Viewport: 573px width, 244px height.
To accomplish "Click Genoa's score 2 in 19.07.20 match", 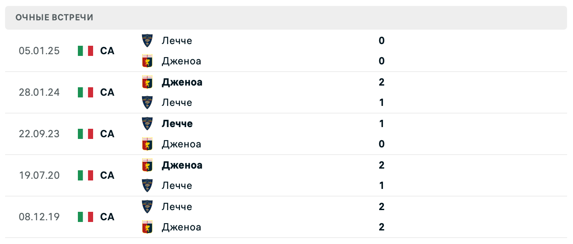I will point(382,165).
